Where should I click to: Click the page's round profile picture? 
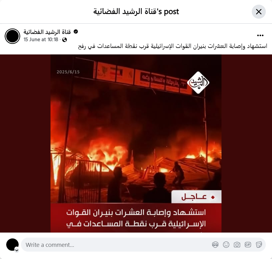pyautogui.click(x=12, y=36)
